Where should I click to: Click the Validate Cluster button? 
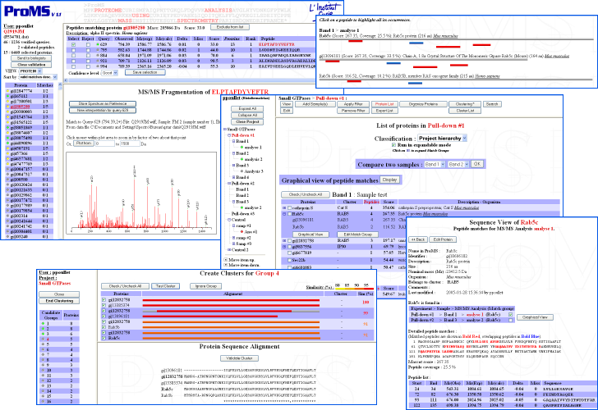tap(240, 358)
